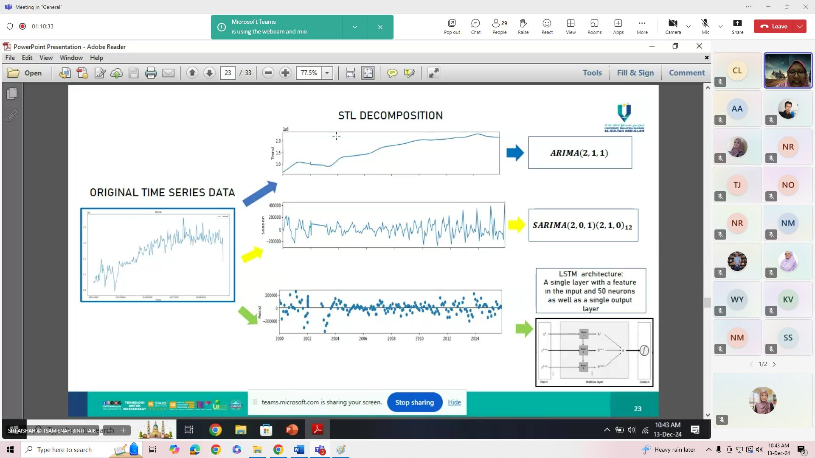Screen dimensions: 815x458
Task: Open the Comment pane
Action: (x=687, y=73)
